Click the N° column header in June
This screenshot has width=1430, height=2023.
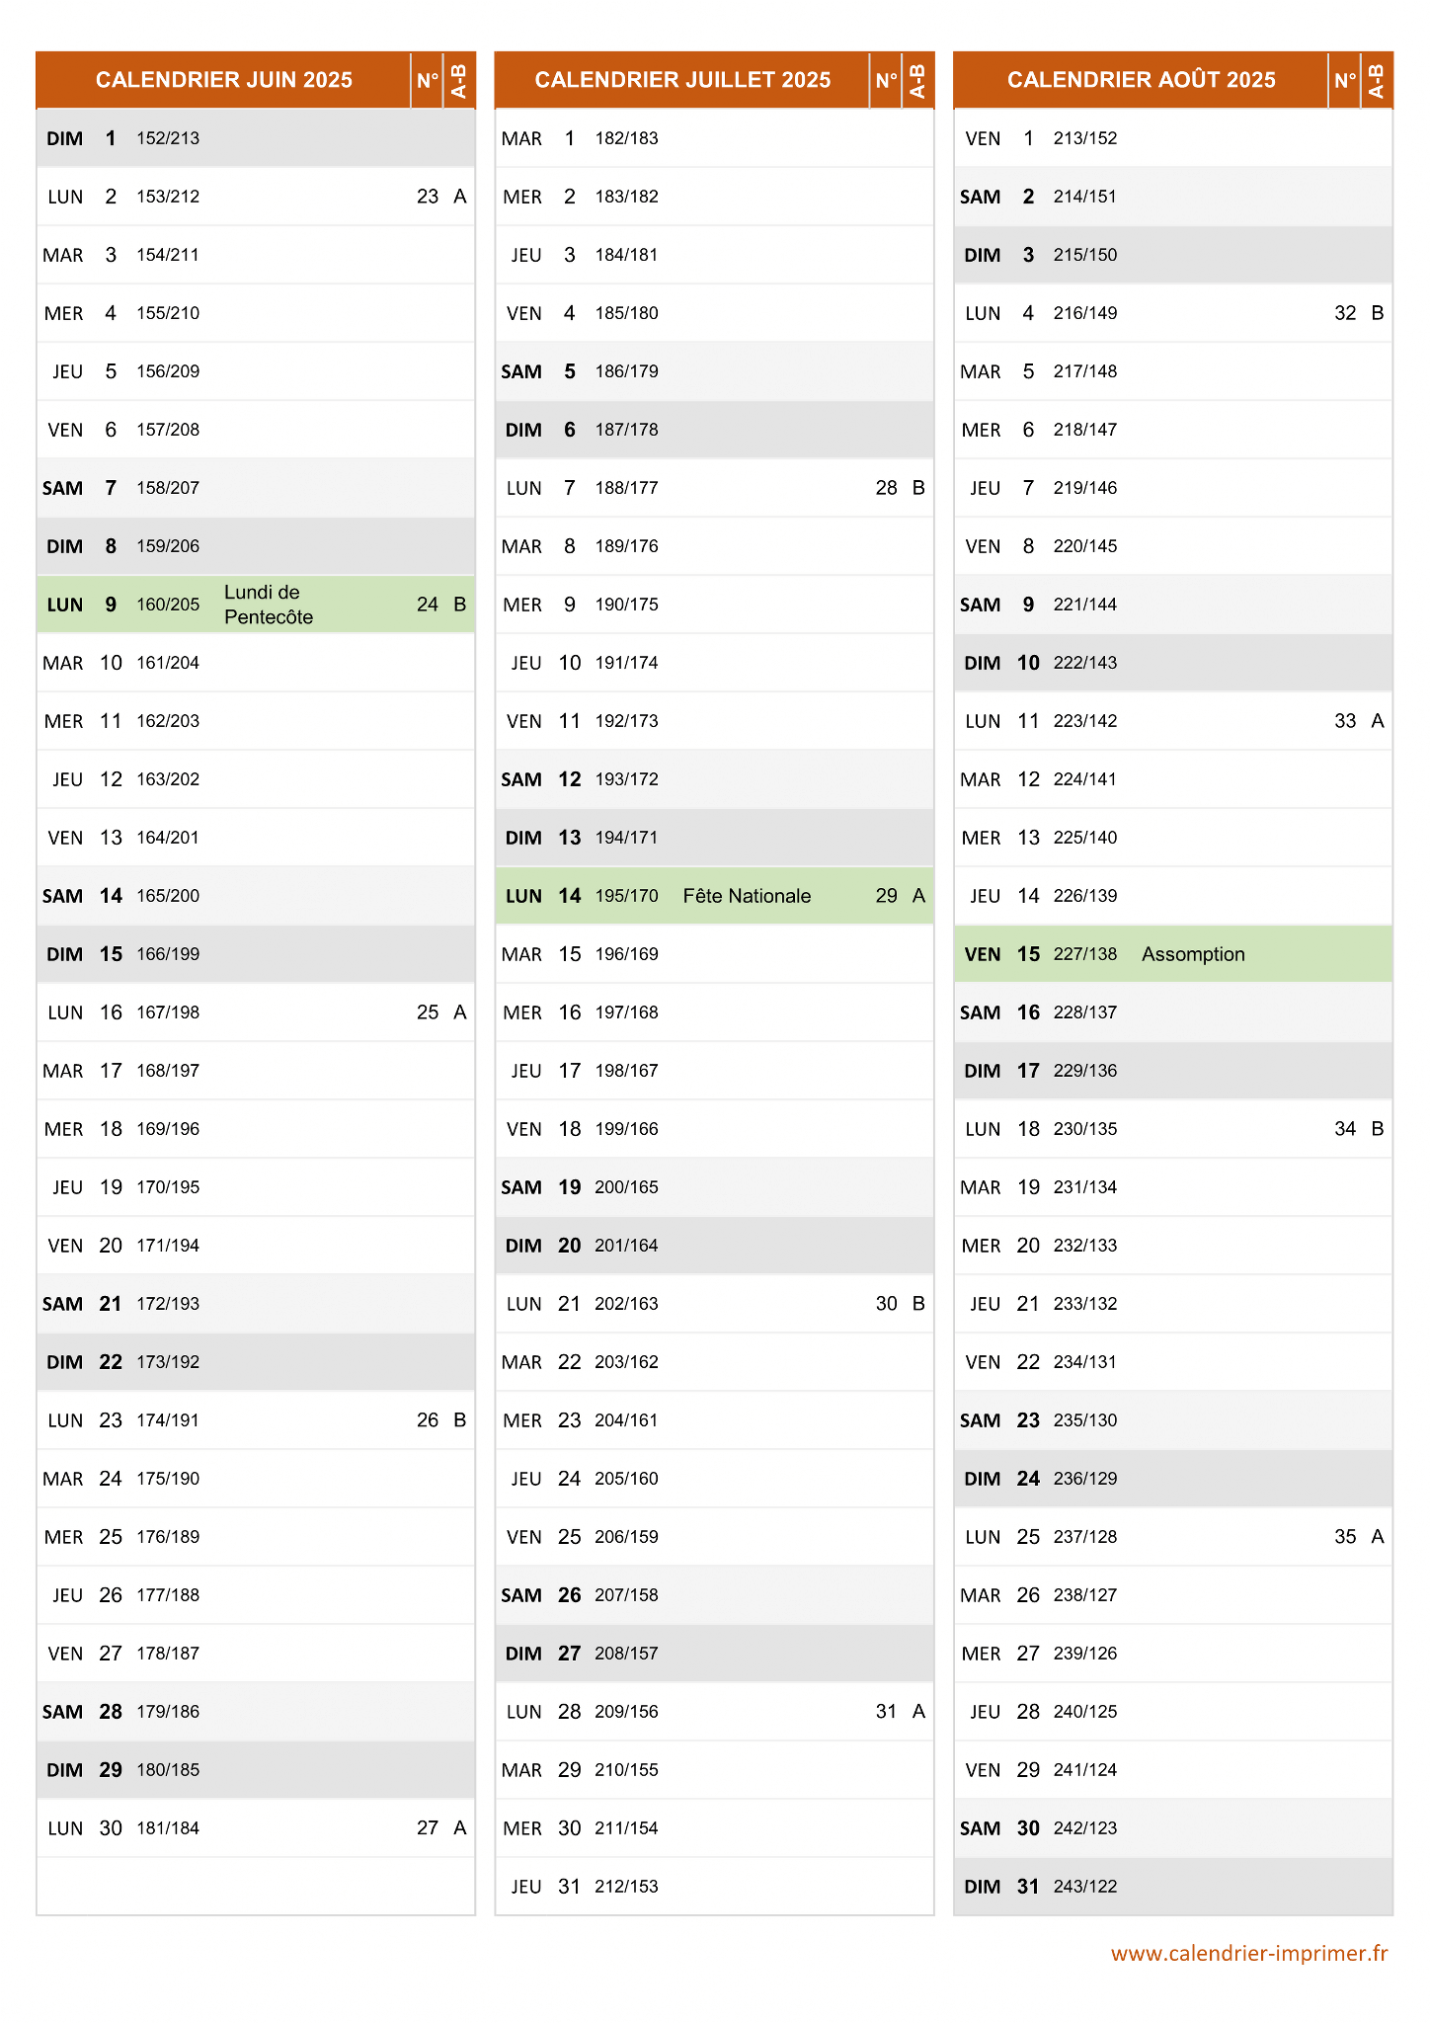tap(428, 80)
